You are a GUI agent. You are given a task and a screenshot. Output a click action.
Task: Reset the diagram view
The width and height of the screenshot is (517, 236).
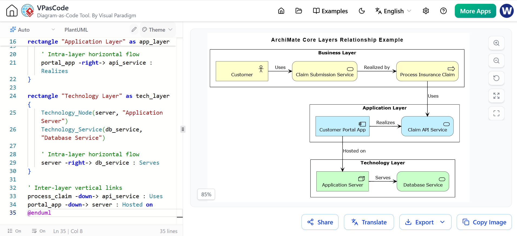coord(496,78)
